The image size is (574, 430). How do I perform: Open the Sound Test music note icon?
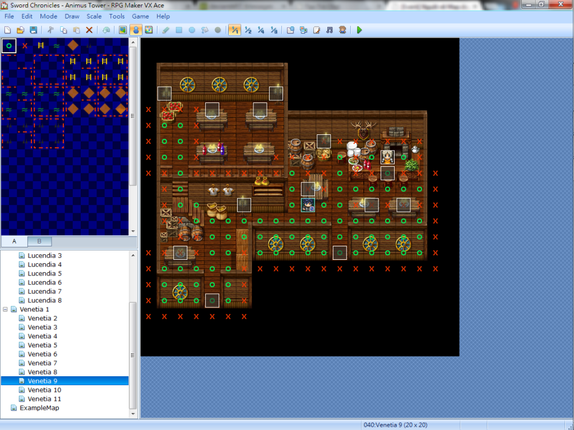330,30
